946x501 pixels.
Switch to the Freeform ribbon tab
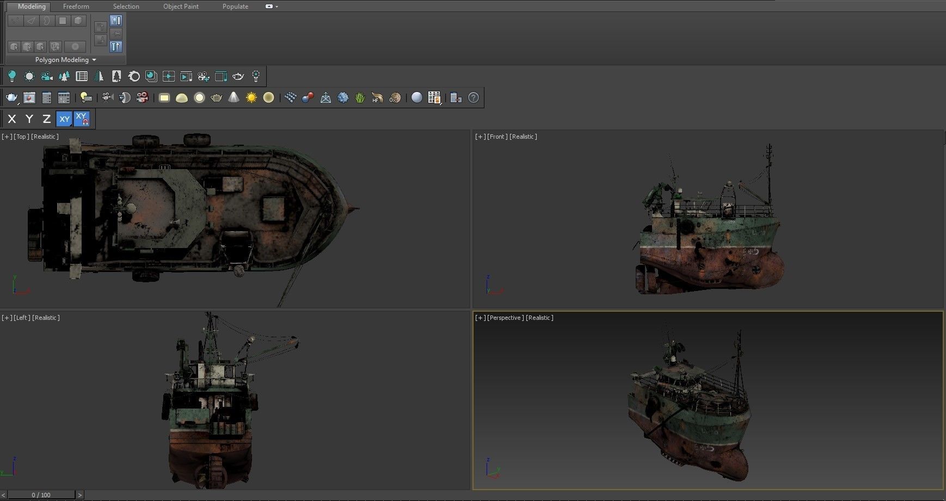pos(76,7)
